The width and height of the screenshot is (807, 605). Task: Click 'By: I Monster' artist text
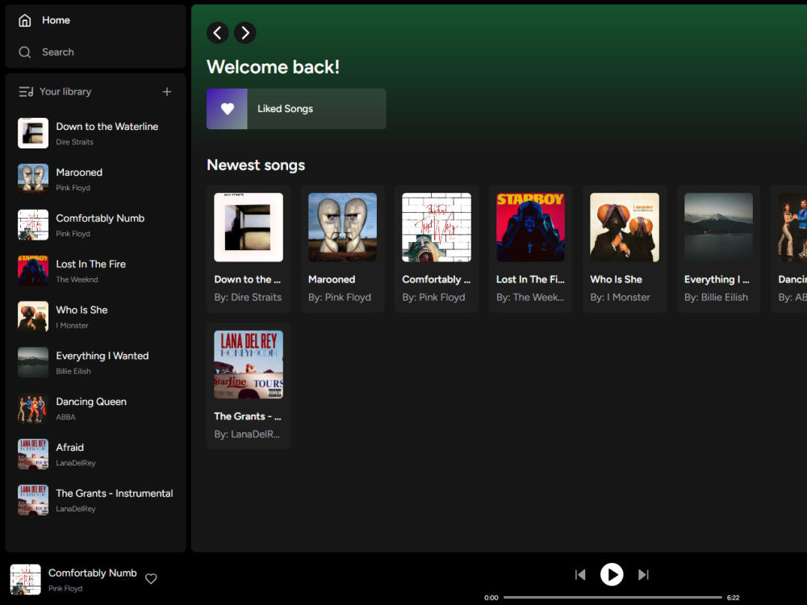point(620,298)
